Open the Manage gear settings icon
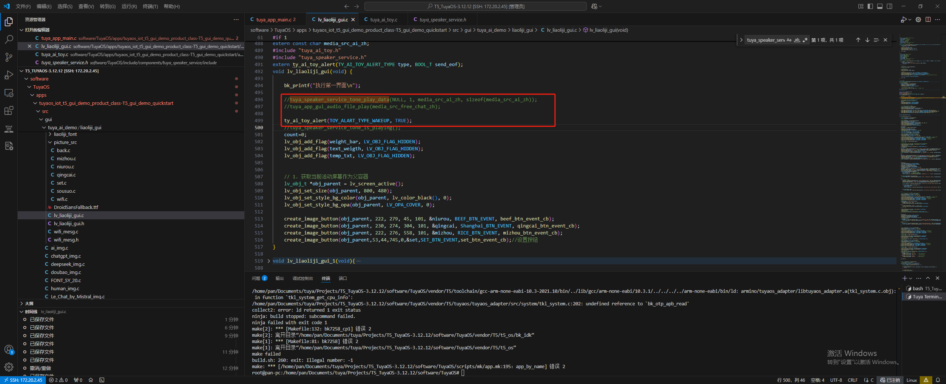This screenshot has width=946, height=384. click(x=9, y=367)
